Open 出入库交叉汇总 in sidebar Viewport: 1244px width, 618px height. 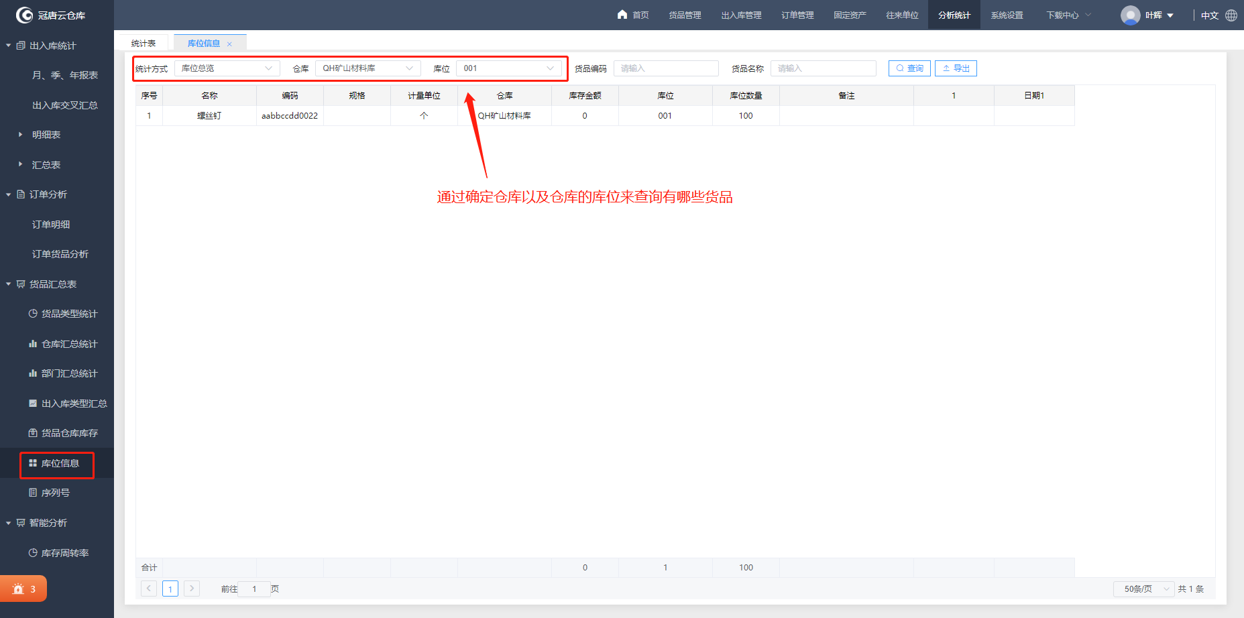pyautogui.click(x=65, y=105)
